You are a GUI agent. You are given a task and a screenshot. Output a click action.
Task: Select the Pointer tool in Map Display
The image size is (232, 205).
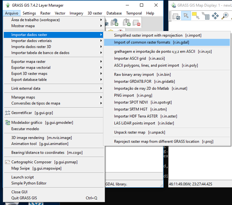pyautogui.click(x=186, y=15)
